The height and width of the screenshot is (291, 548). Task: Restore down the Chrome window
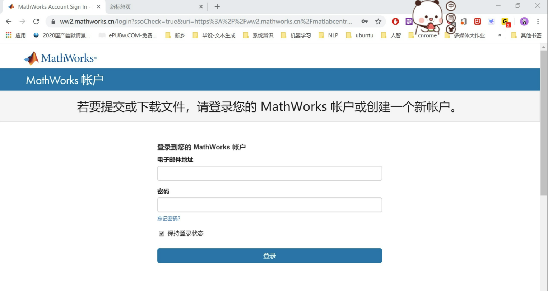coord(518,6)
